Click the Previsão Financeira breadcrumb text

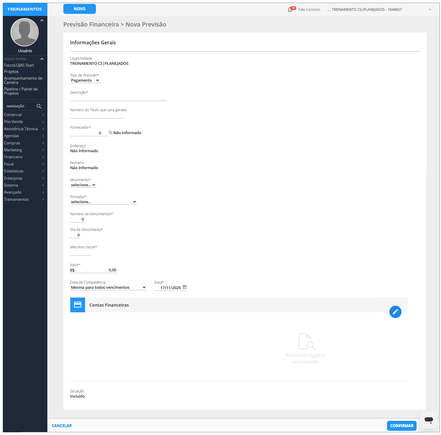91,24
